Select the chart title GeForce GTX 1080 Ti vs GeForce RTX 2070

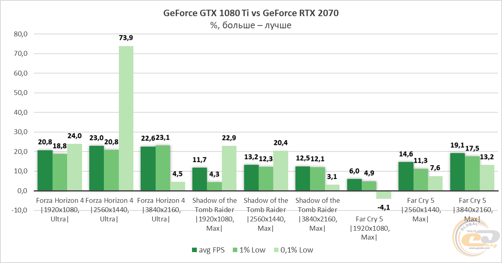coord(251,13)
